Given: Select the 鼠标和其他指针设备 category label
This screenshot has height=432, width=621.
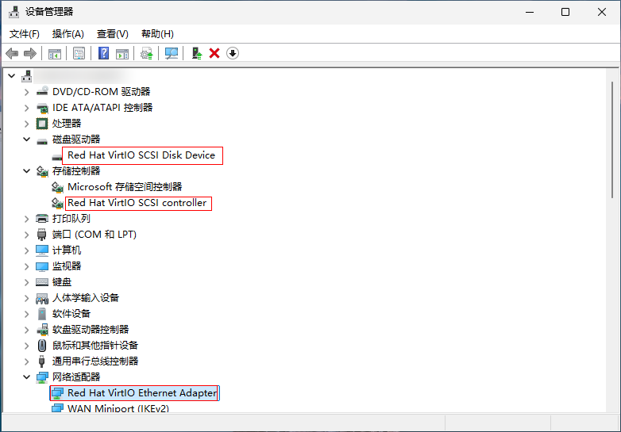Looking at the screenshot, I should (95, 346).
